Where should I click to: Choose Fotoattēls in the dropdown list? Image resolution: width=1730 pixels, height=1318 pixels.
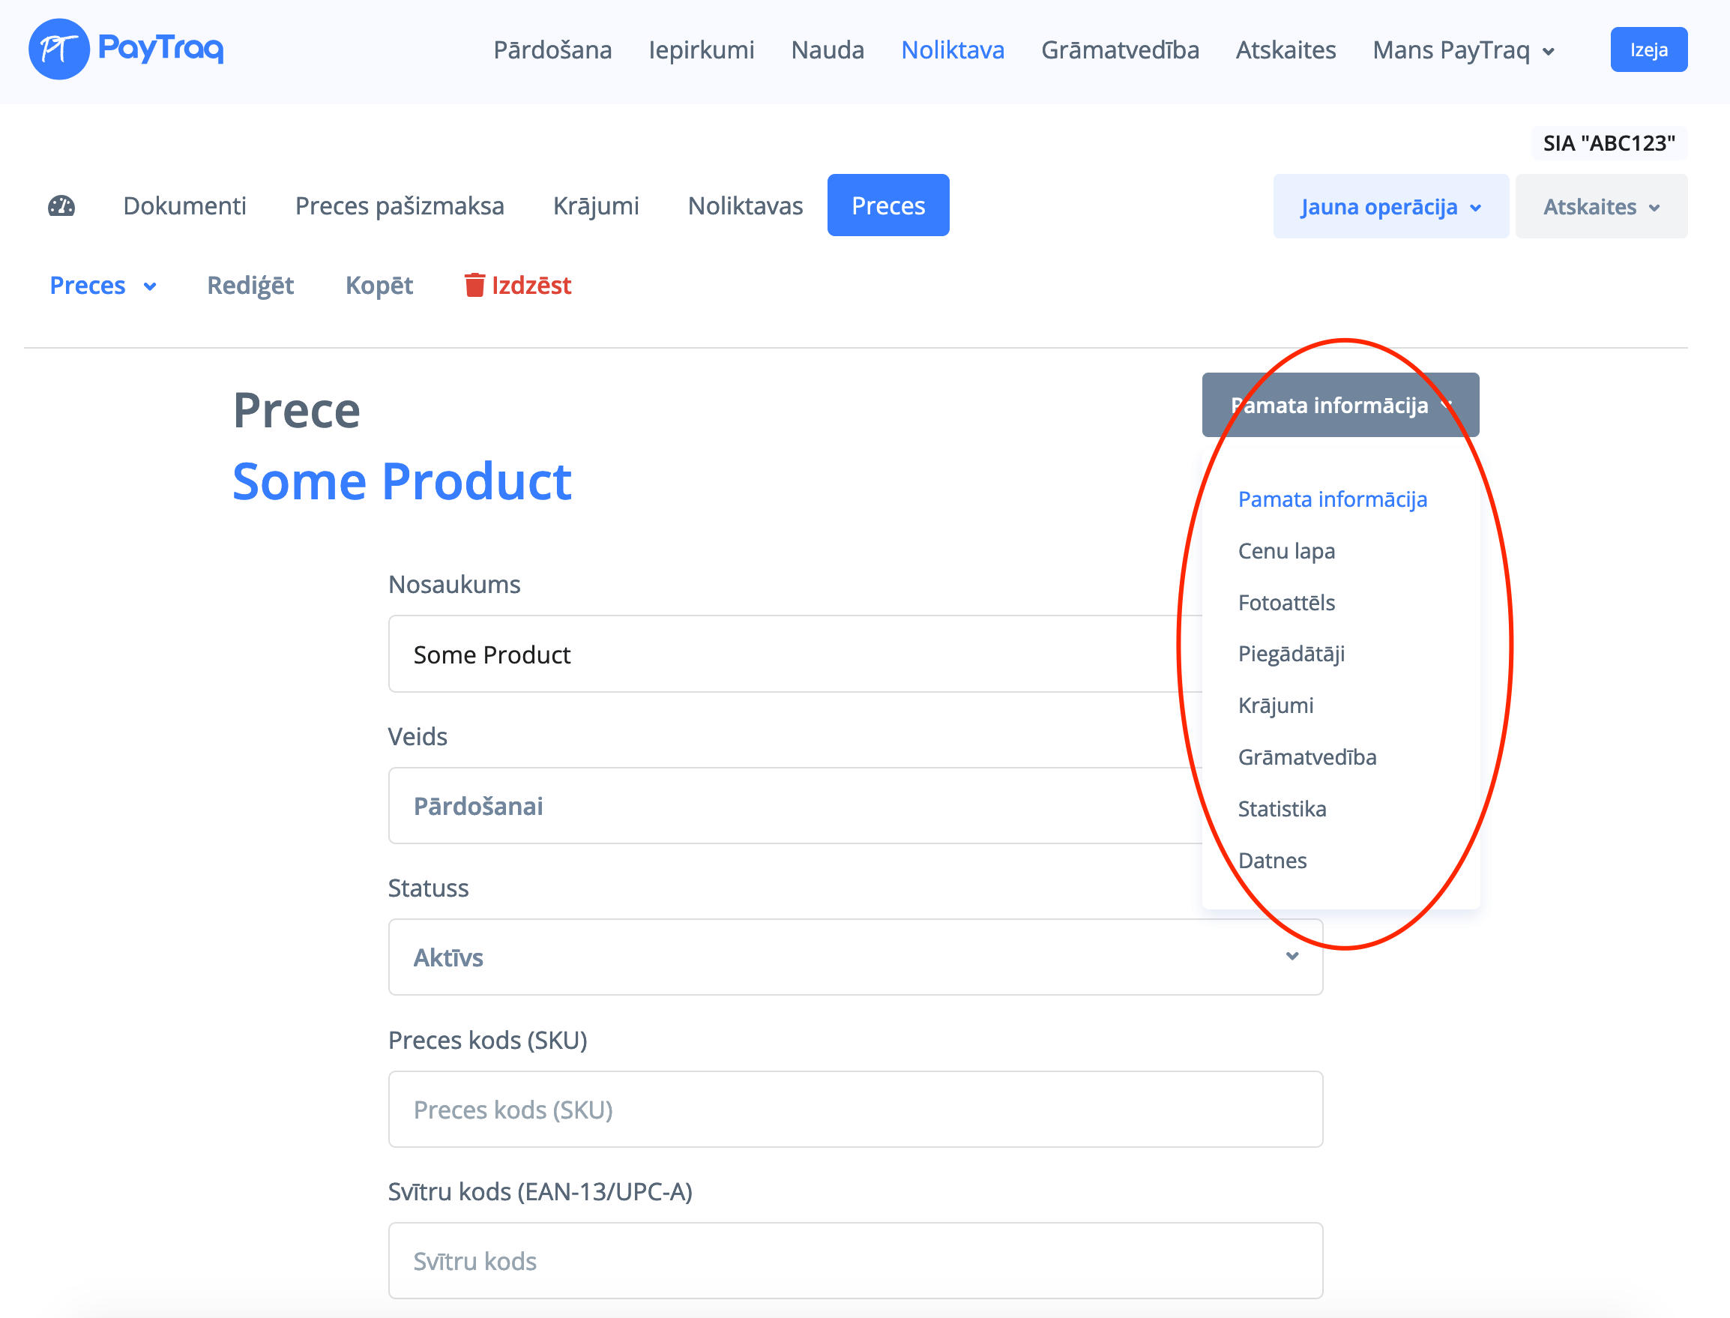click(1286, 603)
